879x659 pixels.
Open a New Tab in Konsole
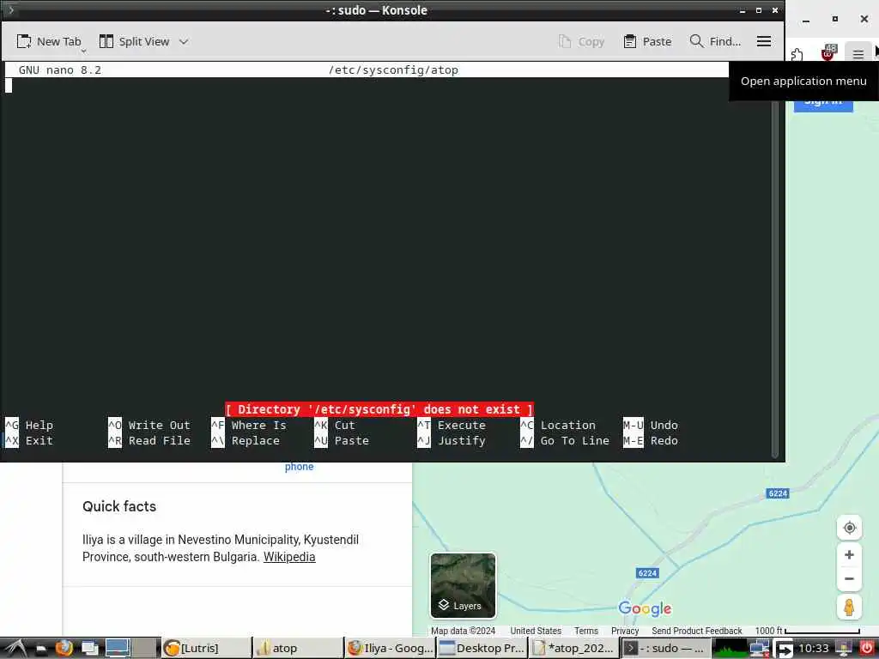(x=49, y=41)
